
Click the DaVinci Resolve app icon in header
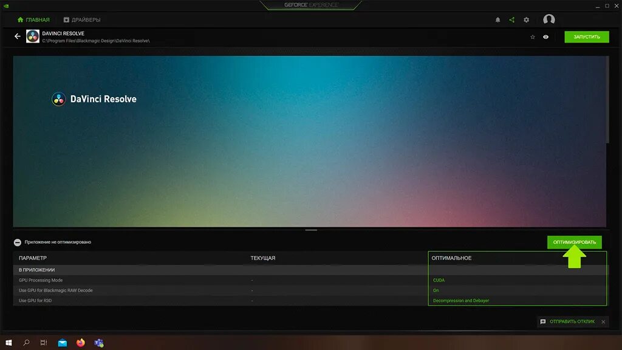coord(33,36)
